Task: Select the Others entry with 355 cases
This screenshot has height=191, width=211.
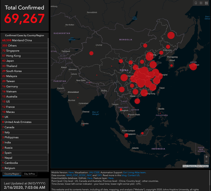Action: tap(24, 46)
